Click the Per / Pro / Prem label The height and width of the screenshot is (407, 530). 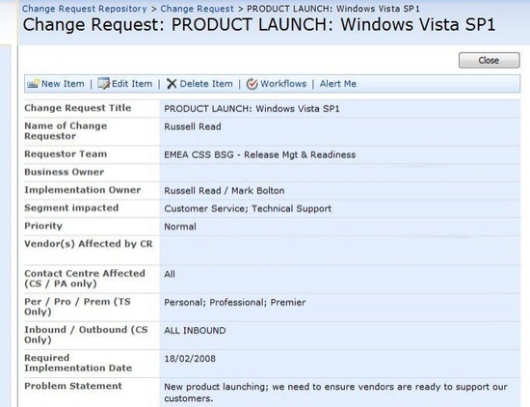point(77,307)
